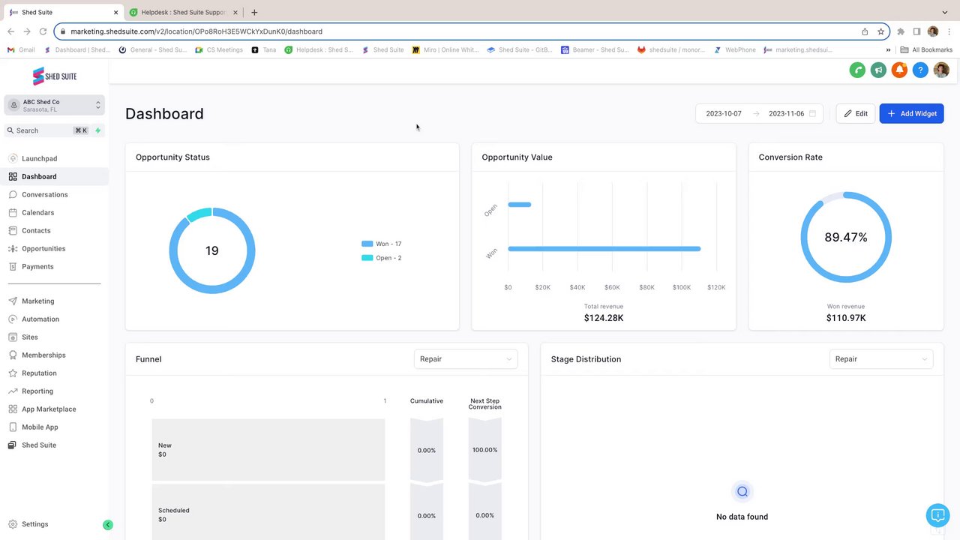Open the Stage Distribution Repair dropdown
Screen dimensions: 960x540
tap(881, 359)
